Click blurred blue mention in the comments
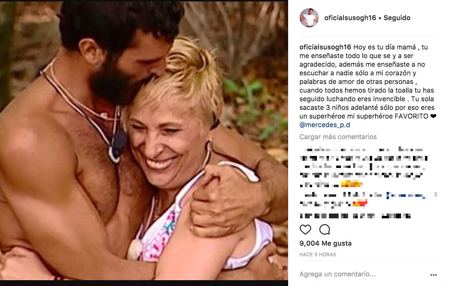This screenshot has height=286, width=449. click(407, 196)
